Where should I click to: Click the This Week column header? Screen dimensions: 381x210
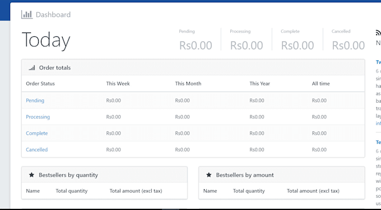tap(118, 84)
